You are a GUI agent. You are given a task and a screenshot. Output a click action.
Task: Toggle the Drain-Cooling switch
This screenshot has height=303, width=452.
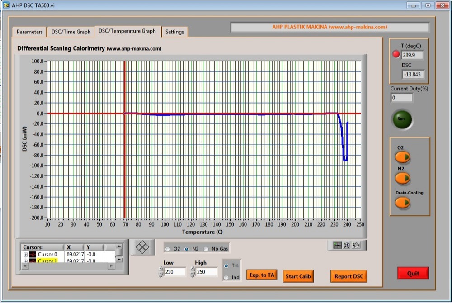tap(402, 203)
